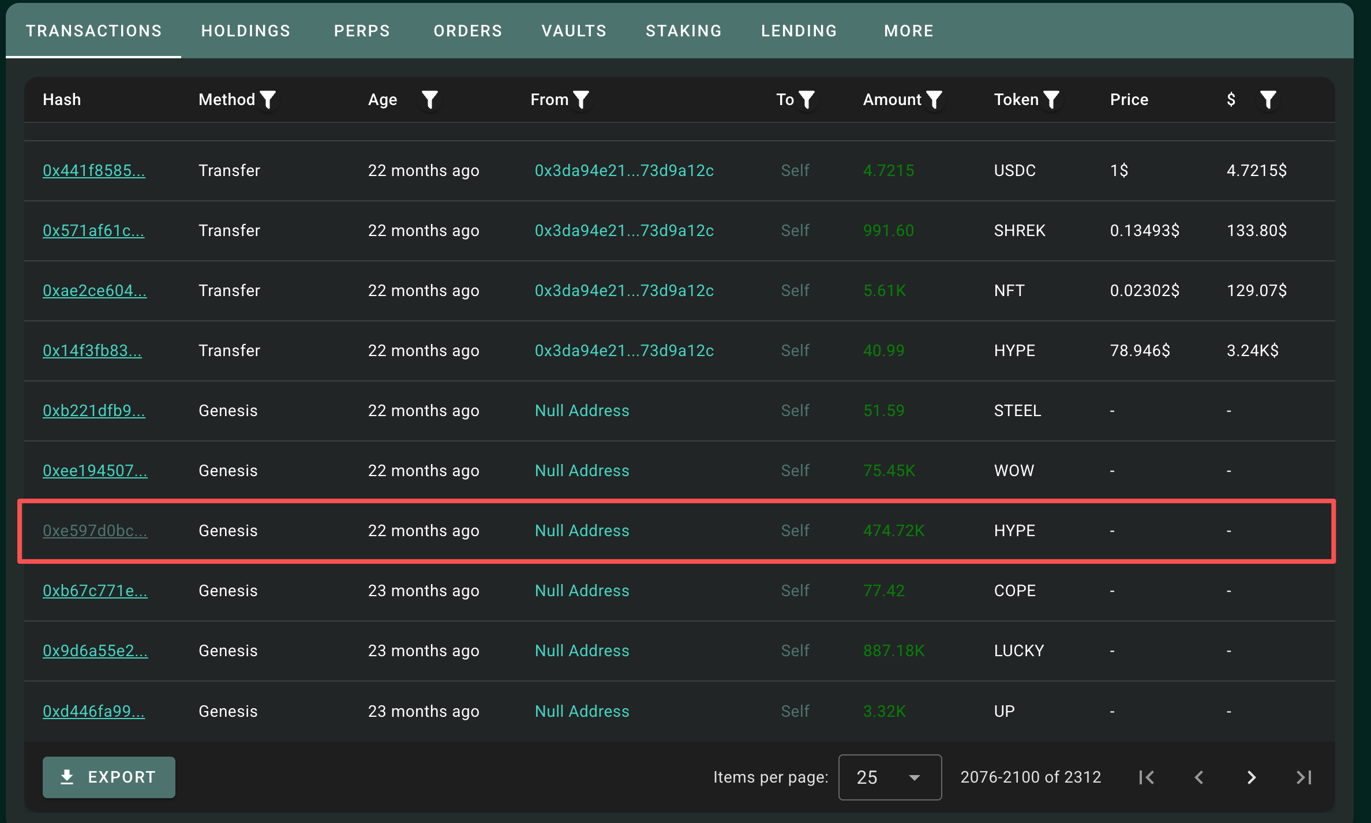The height and width of the screenshot is (823, 1371).
Task: Open Null Address in the LUCKY row
Action: (582, 651)
